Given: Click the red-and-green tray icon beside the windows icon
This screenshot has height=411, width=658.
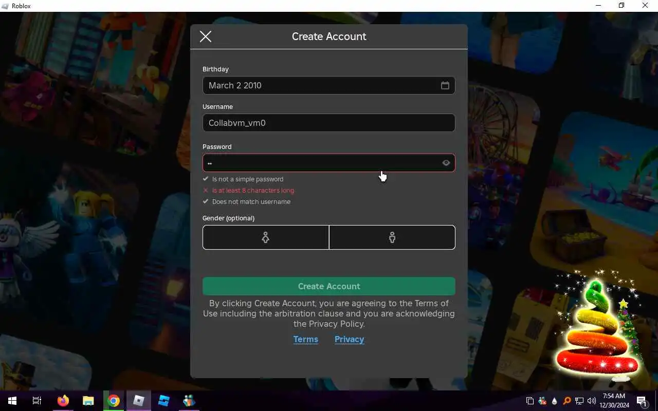Looking at the screenshot, I should pyautogui.click(x=542, y=401).
